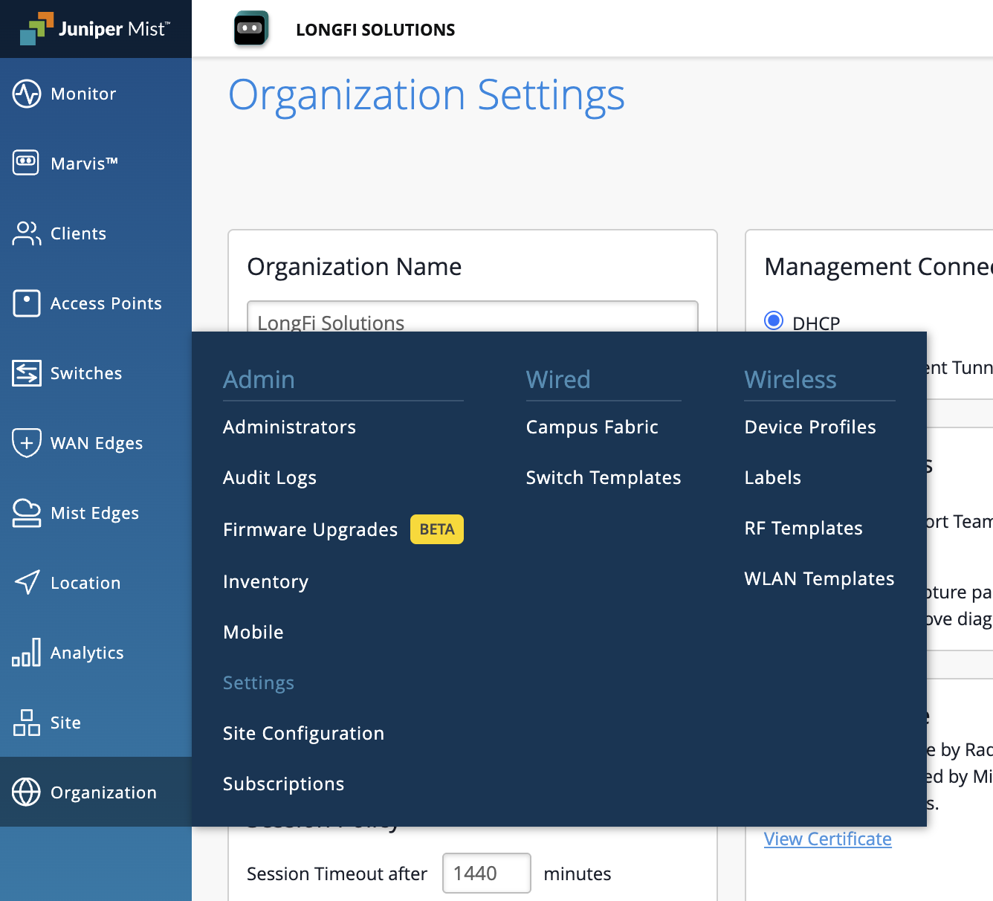Click the Location arrow icon
993x901 pixels.
pos(27,583)
